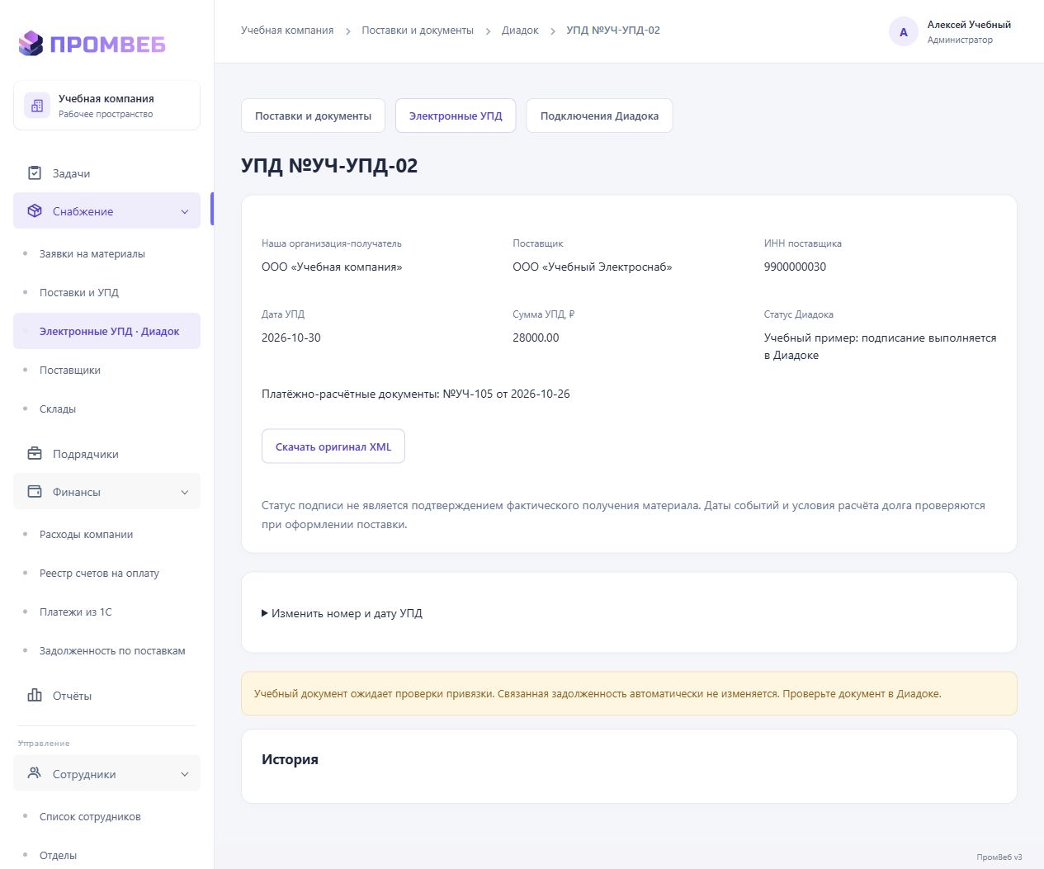Click the УПД sum 28000.00
1044x869 pixels.
[x=536, y=338]
